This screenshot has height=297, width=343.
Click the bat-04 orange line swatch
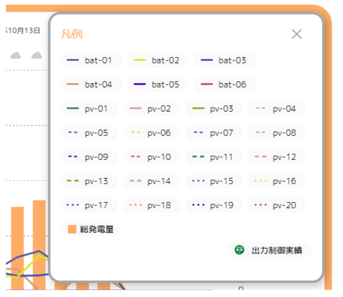[x=72, y=84]
